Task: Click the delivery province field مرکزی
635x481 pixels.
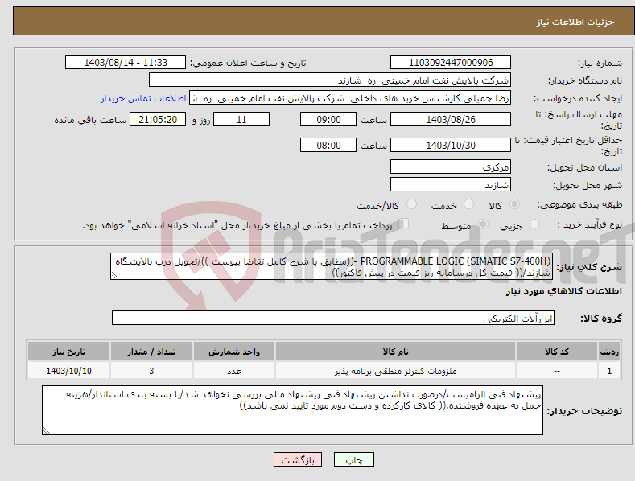Action: (x=451, y=166)
